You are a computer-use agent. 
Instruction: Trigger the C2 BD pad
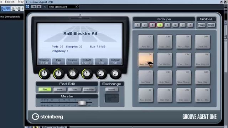(x=202, y=95)
